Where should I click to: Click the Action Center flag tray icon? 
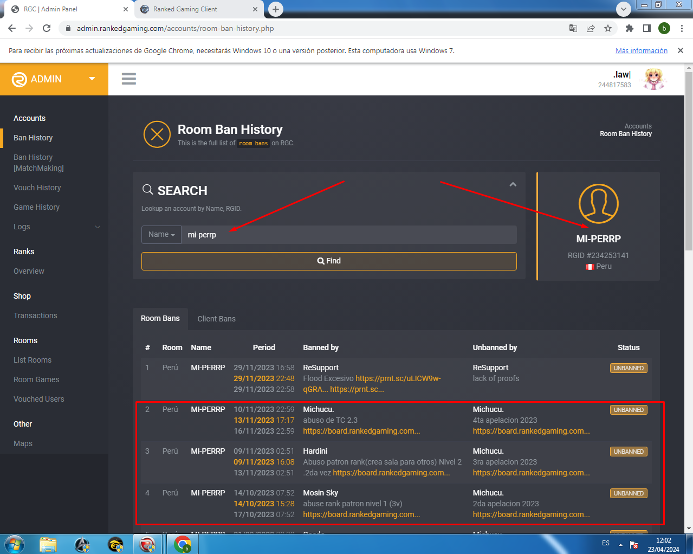pos(634,545)
